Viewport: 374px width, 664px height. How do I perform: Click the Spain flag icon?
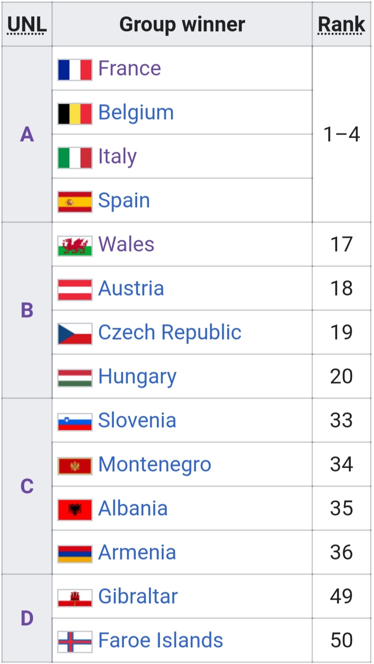(75, 202)
